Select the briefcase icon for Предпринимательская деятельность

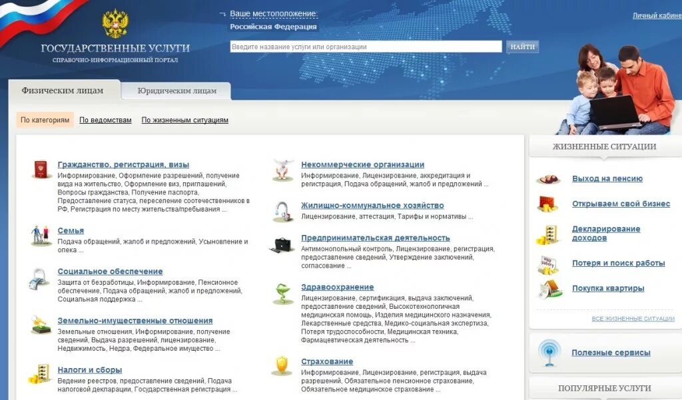pos(282,245)
